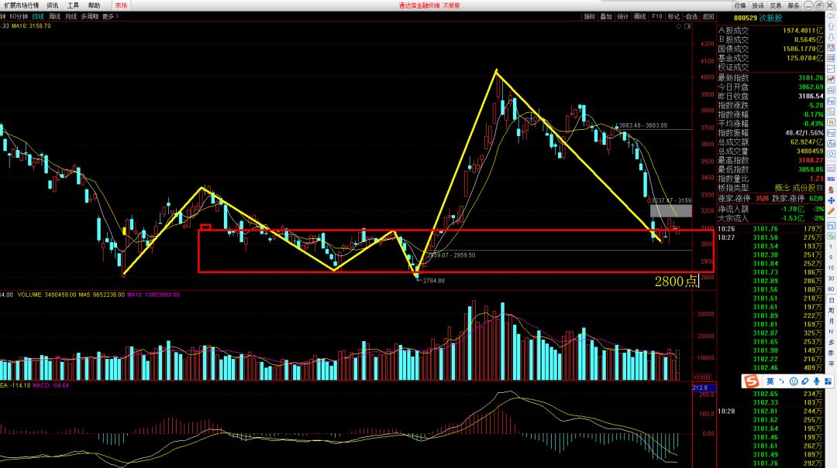
Task: Click the left-arrow back icon in right sidebar
Action: (831, 16)
